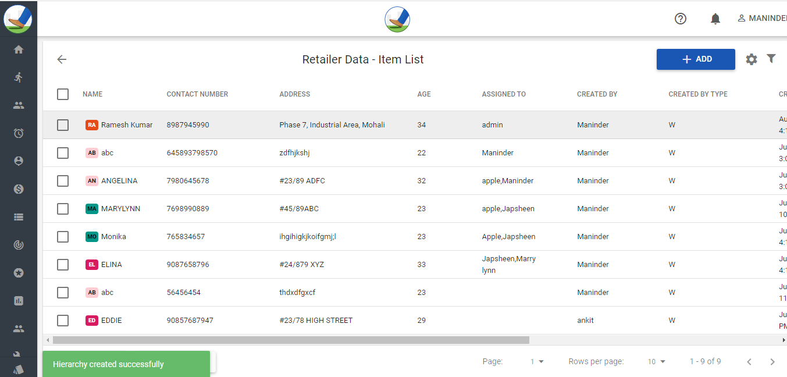Screen dimensions: 787x377
Task: Sort by CREATED BY TYPE column header
Action: coord(698,94)
